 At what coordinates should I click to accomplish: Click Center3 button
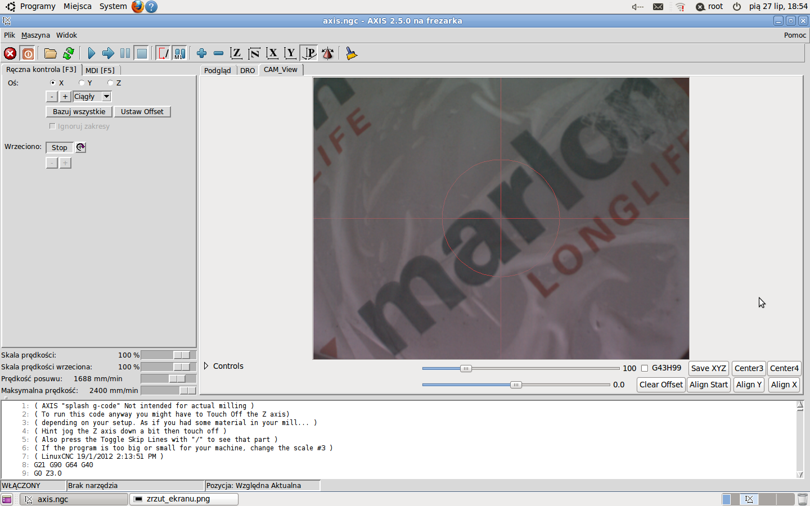(x=749, y=368)
